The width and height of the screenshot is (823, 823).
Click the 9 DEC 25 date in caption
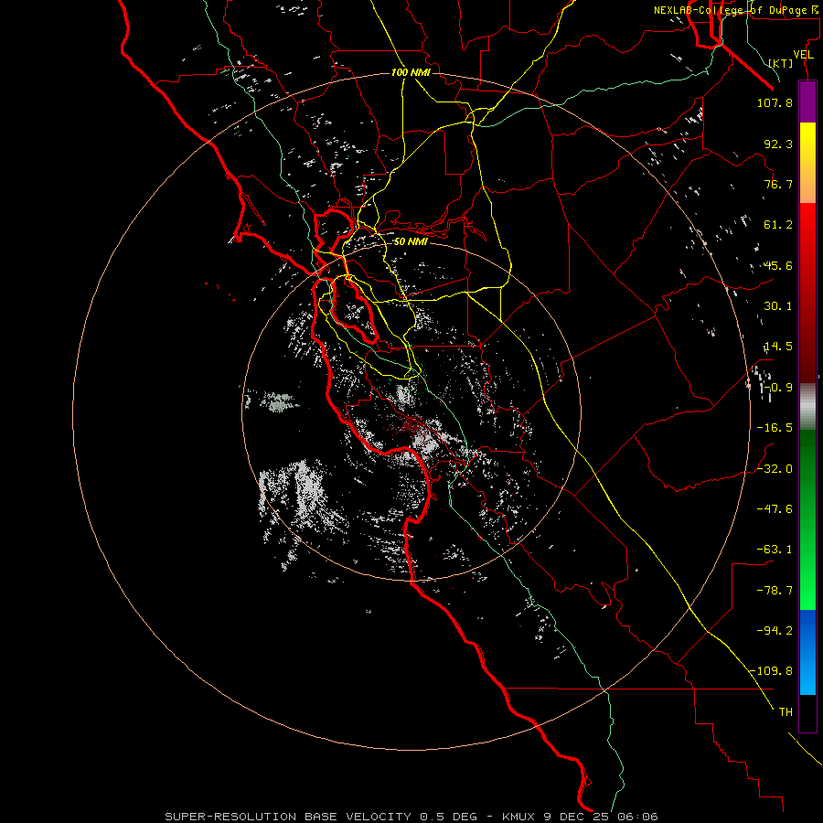tap(578, 817)
